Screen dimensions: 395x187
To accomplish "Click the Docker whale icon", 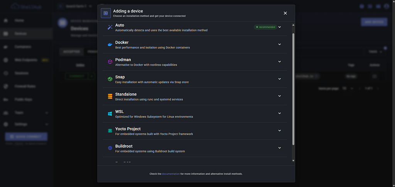I will (x=110, y=45).
